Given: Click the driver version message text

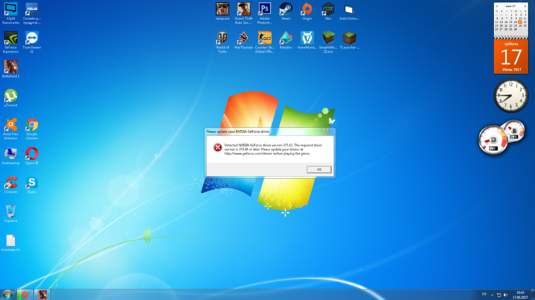Looking at the screenshot, I should point(273,149).
